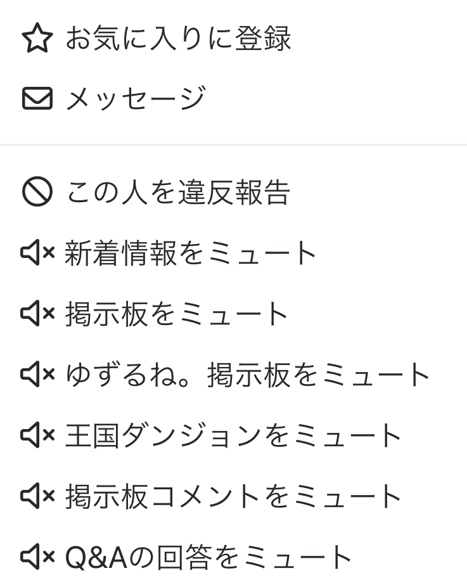The width and height of the screenshot is (467, 585).
Task: Choose この人を違反報告 to report user
Action: (x=178, y=192)
